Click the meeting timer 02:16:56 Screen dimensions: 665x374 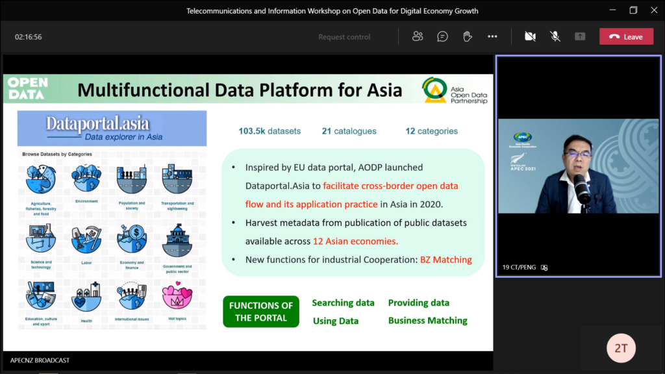[29, 37]
